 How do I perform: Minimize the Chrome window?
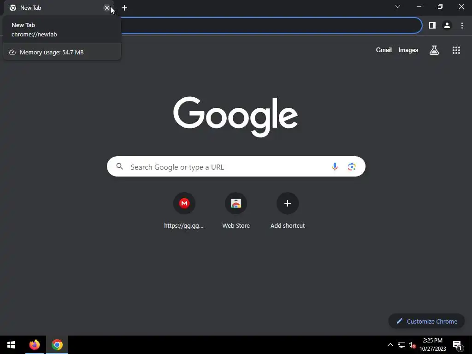coord(419,6)
